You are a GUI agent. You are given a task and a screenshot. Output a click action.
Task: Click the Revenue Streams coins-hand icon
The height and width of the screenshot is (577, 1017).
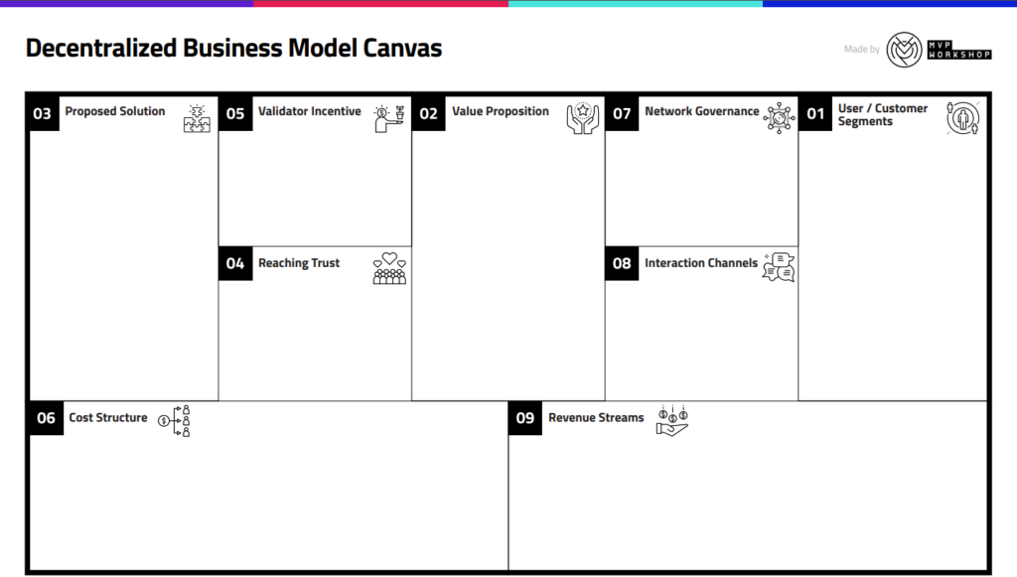[672, 421]
